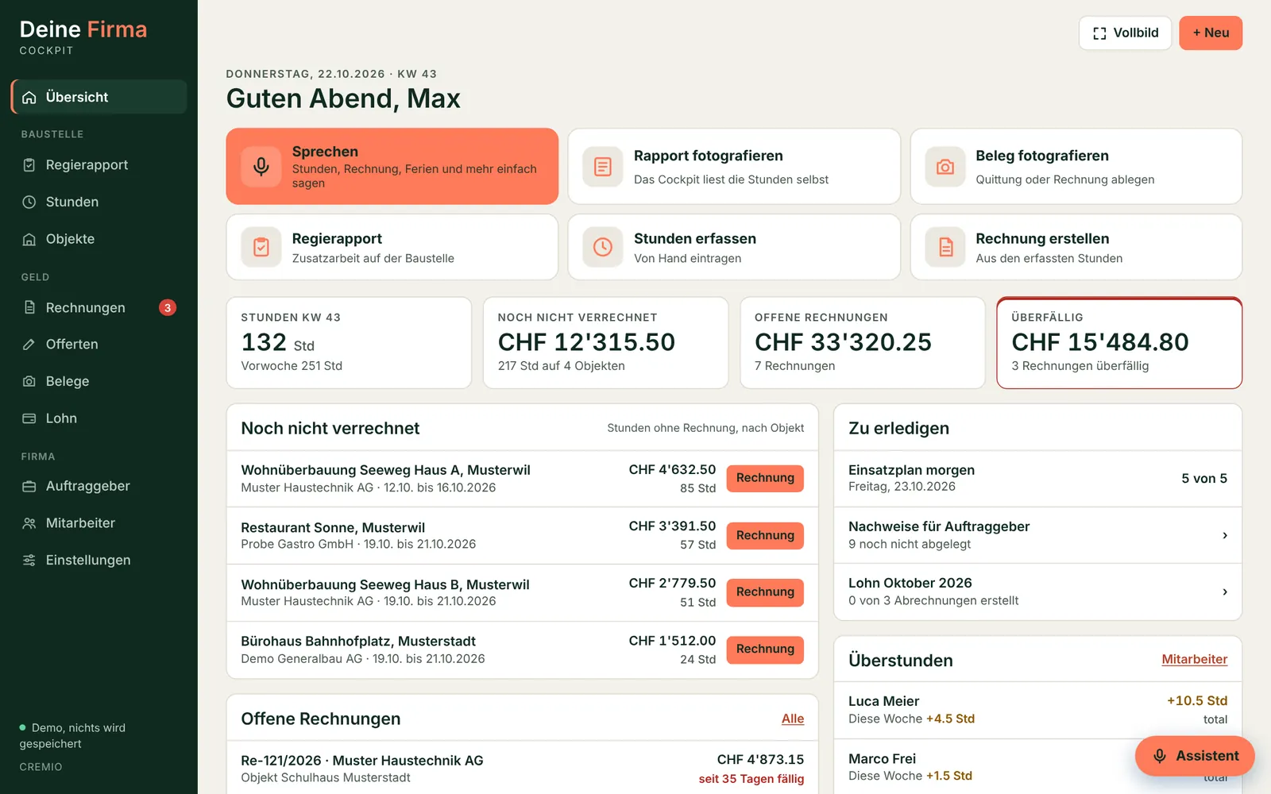Click the microphone icon on Sprechen card
The width and height of the screenshot is (1271, 794).
click(x=261, y=167)
